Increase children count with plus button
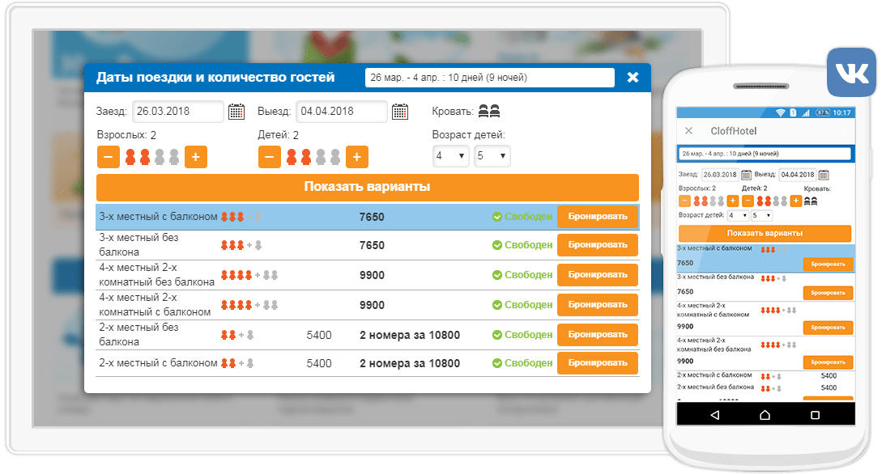The width and height of the screenshot is (886, 474). click(x=357, y=157)
